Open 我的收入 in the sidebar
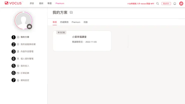This screenshot has height=104, width=185. tap(25, 66)
